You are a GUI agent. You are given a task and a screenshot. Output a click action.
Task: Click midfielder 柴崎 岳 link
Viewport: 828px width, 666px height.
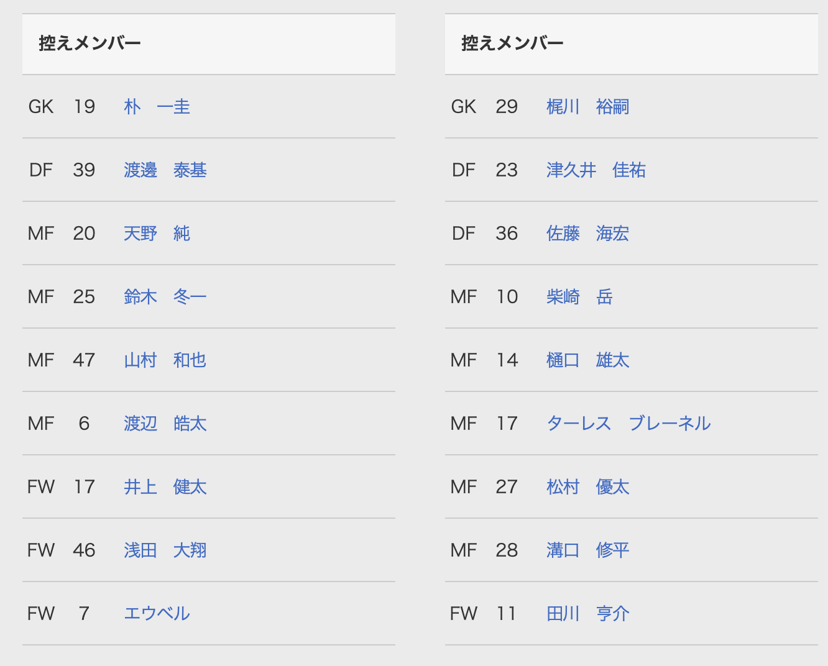click(579, 297)
